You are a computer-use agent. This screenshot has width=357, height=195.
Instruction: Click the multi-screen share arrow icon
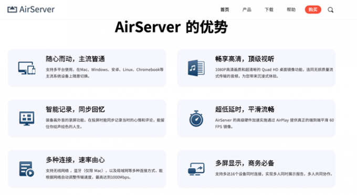(196, 169)
